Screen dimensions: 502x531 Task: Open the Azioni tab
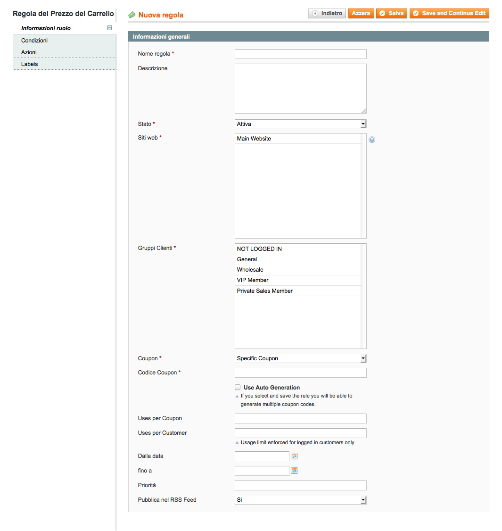point(29,52)
